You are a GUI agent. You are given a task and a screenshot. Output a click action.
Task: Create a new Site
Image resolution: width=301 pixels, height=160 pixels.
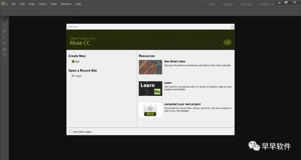click(77, 61)
